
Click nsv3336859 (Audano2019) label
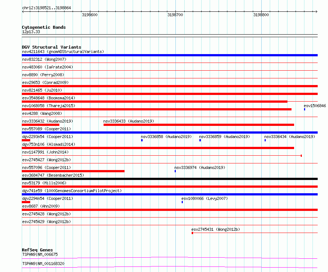click(224, 137)
